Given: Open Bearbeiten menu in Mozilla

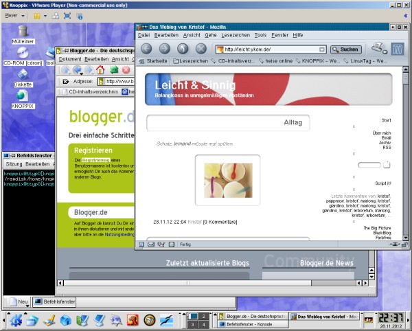Looking at the screenshot, I should click(x=166, y=35).
